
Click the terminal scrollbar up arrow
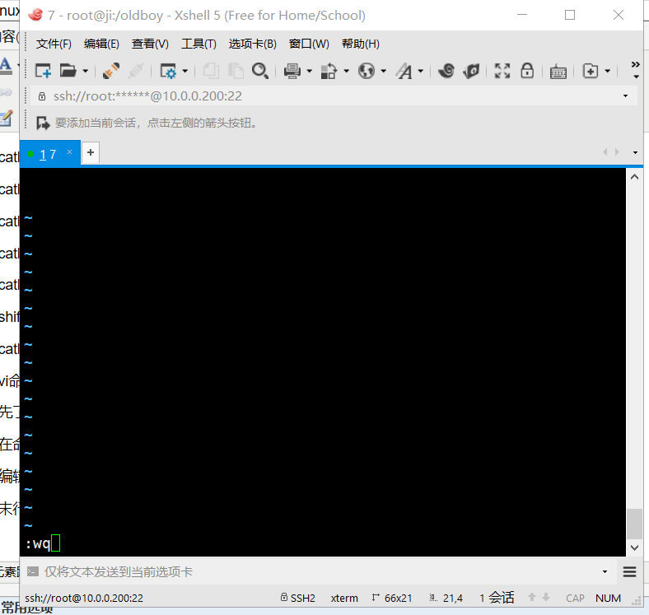pyautogui.click(x=634, y=177)
